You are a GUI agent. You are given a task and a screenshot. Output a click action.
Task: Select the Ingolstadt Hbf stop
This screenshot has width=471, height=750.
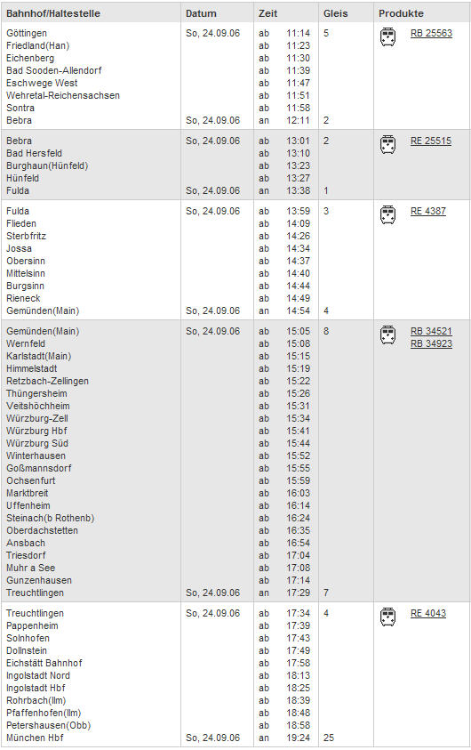click(x=36, y=689)
